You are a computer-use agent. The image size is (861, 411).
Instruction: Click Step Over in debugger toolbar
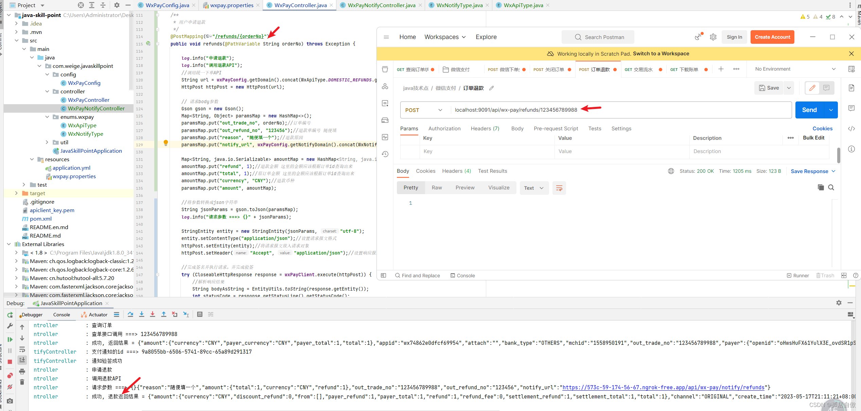click(x=130, y=314)
